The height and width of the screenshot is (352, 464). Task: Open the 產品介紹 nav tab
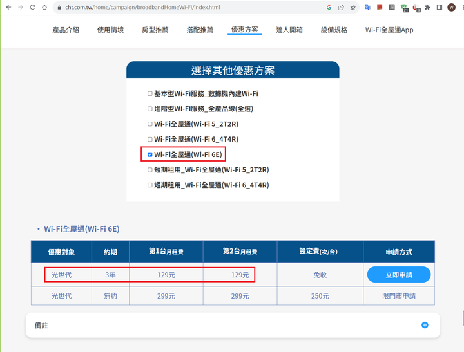pyautogui.click(x=66, y=30)
